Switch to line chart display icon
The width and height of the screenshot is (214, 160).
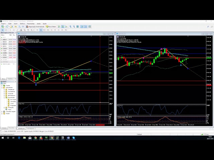(x=66, y=27)
